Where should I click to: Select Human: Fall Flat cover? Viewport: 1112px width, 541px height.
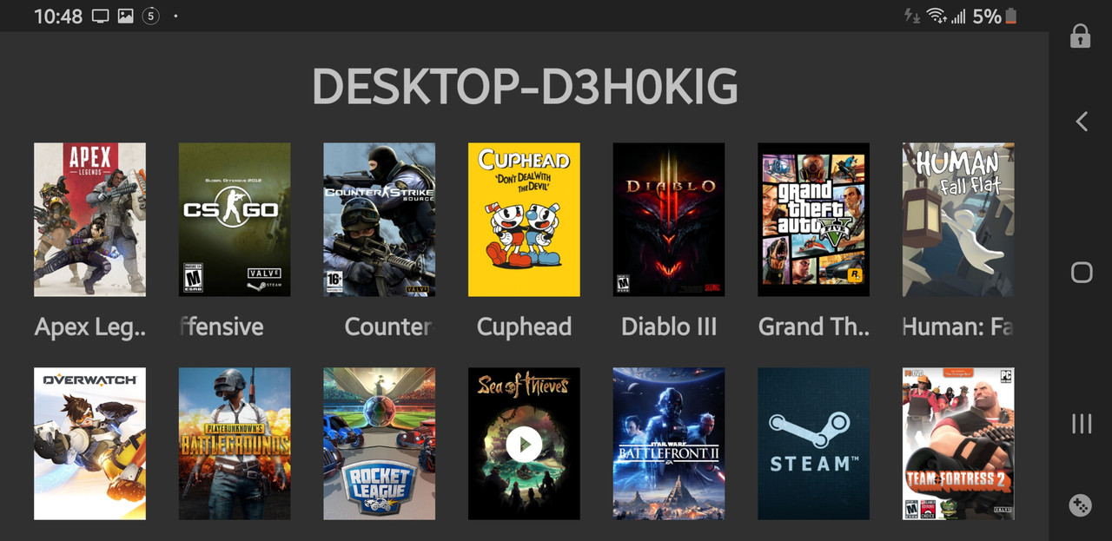[958, 220]
